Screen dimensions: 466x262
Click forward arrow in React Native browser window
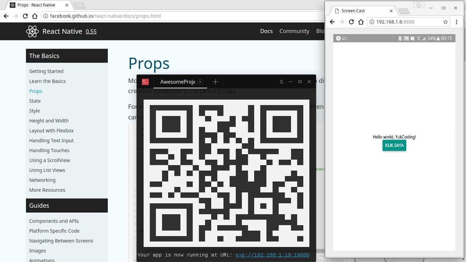pyautogui.click(x=15, y=16)
